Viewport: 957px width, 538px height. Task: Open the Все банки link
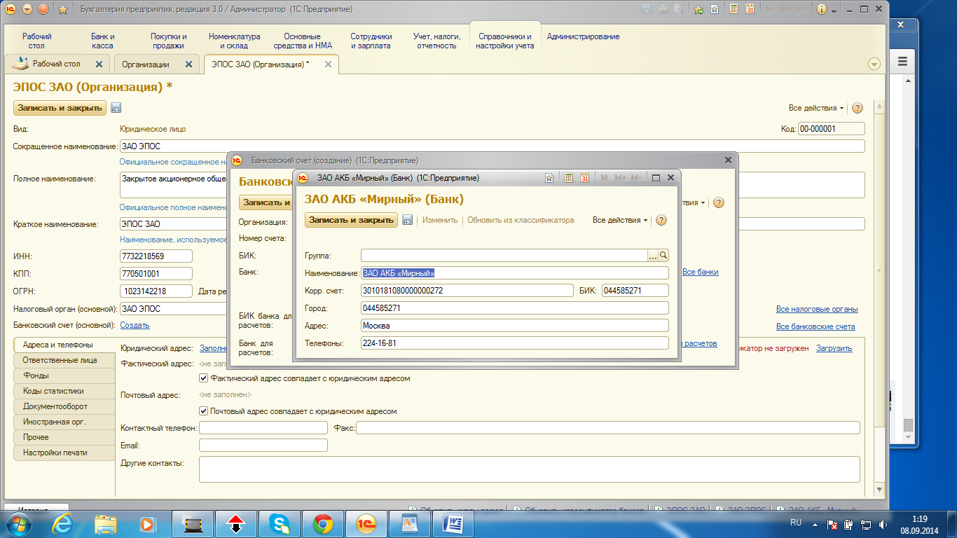pyautogui.click(x=701, y=272)
